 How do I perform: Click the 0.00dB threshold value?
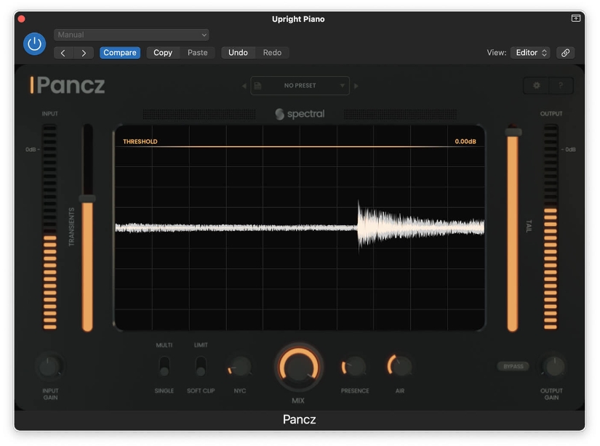click(x=465, y=142)
